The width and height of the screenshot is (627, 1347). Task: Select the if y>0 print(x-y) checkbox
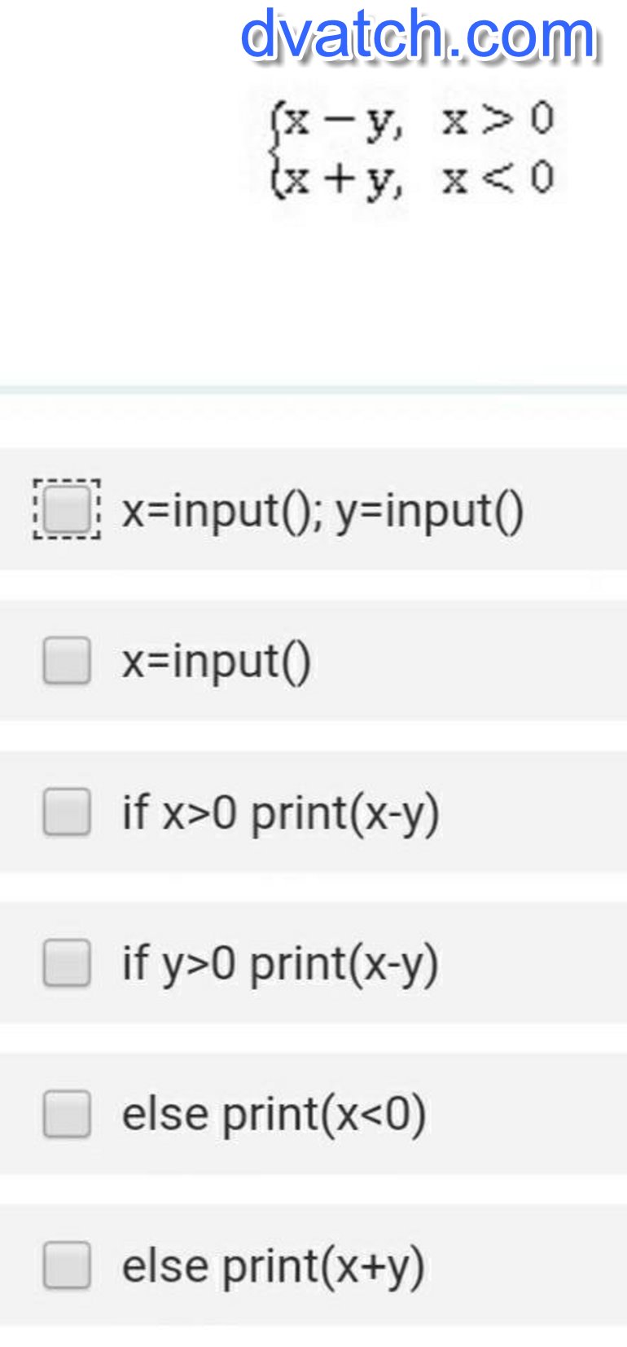coord(67,962)
